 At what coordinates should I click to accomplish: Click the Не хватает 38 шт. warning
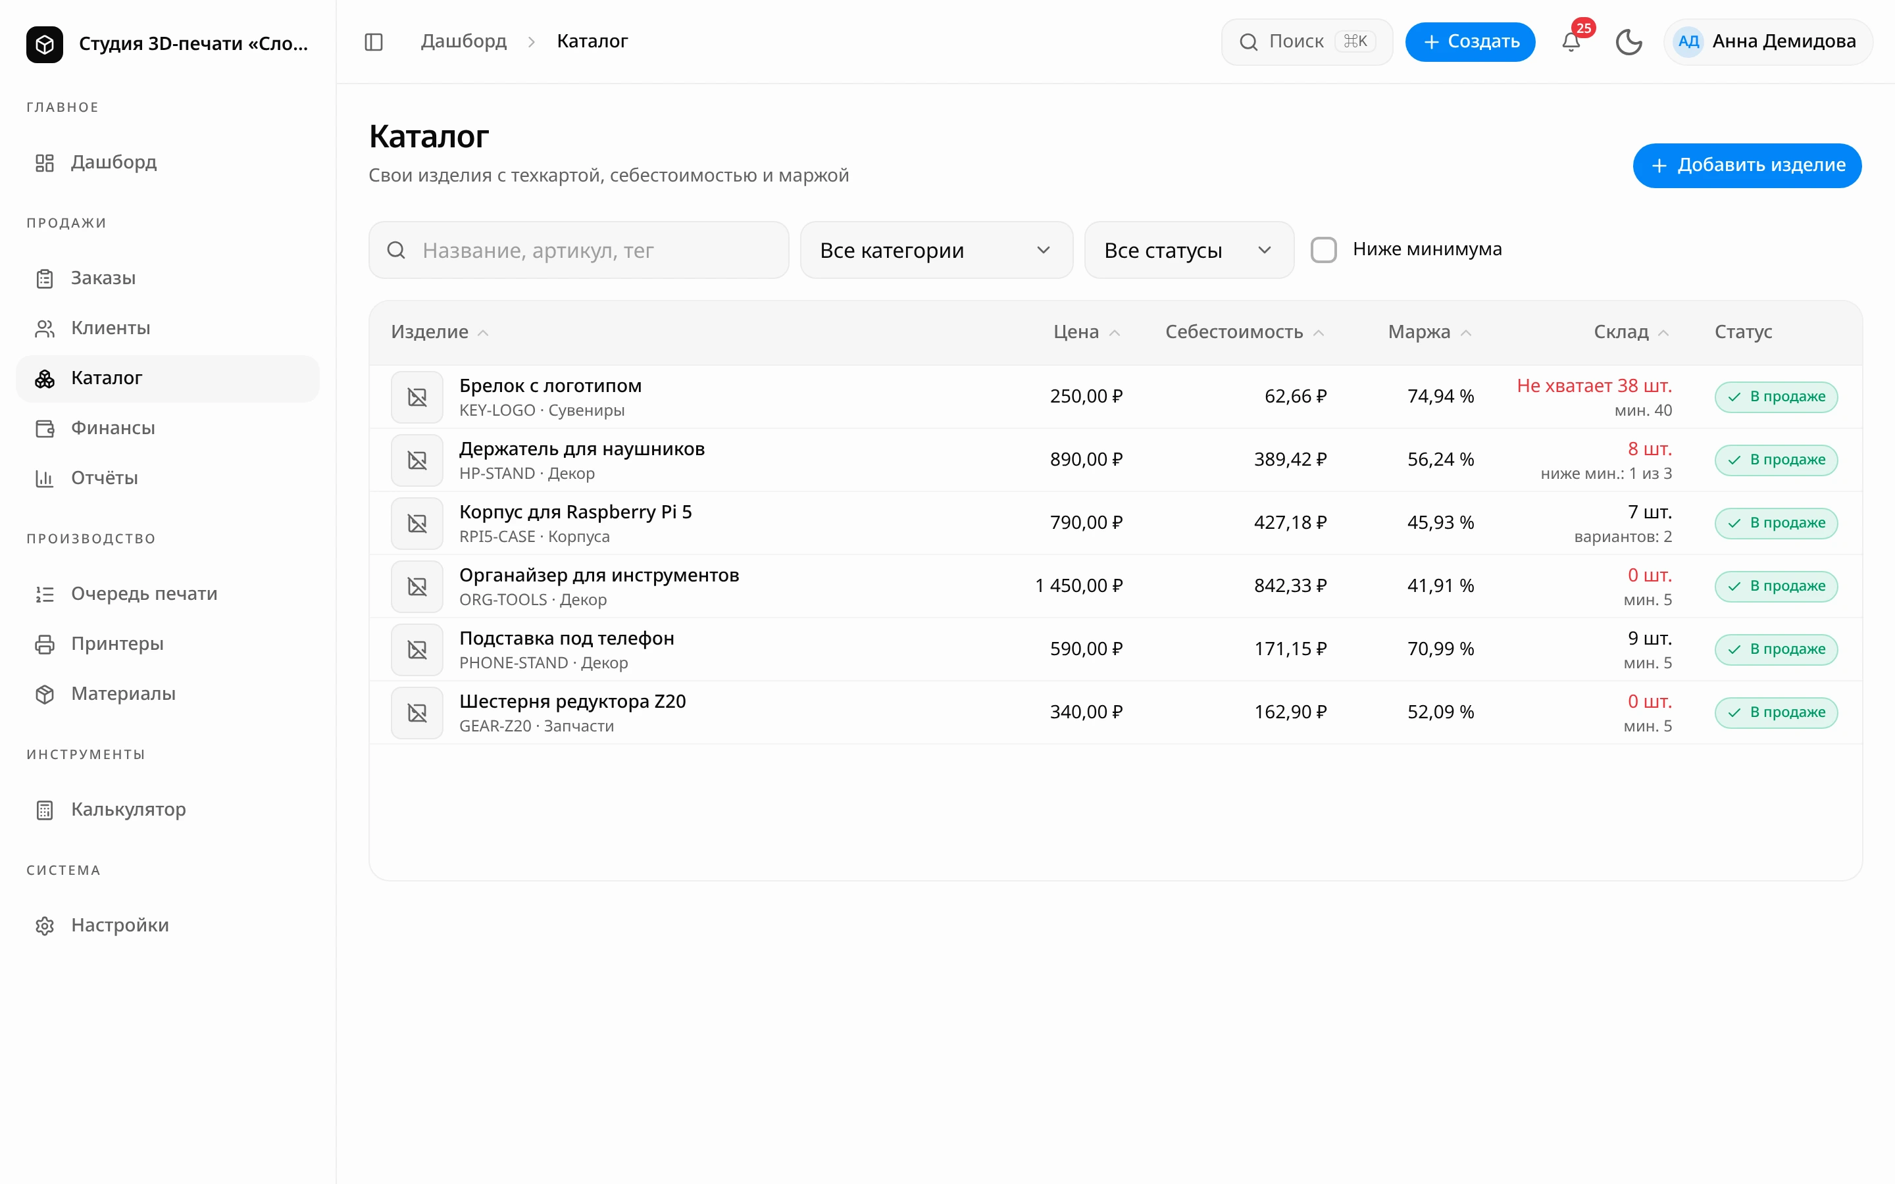tap(1594, 386)
